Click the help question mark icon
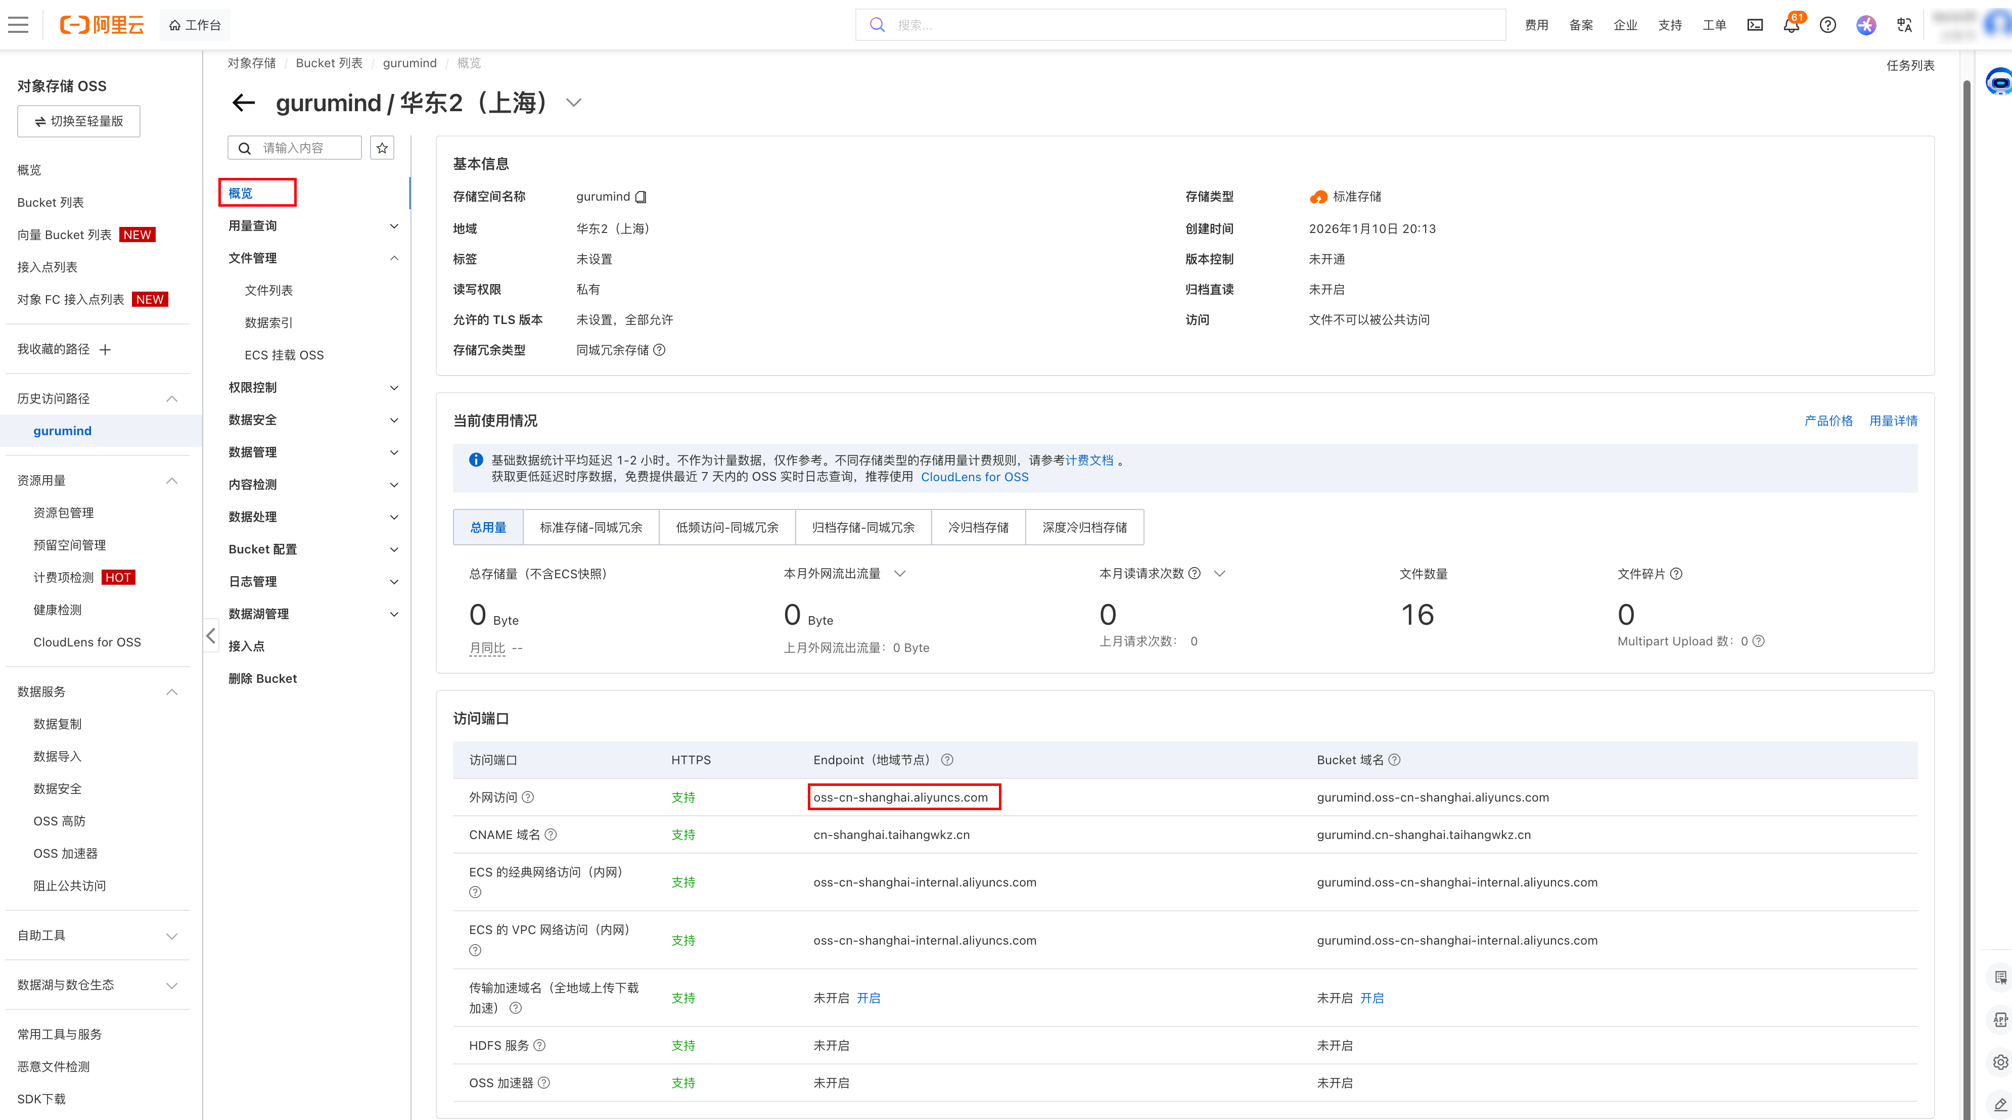 tap(1827, 24)
